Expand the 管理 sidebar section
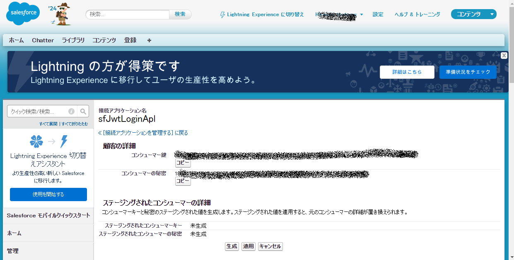Screen dimensions: 514x260 pos(48,251)
